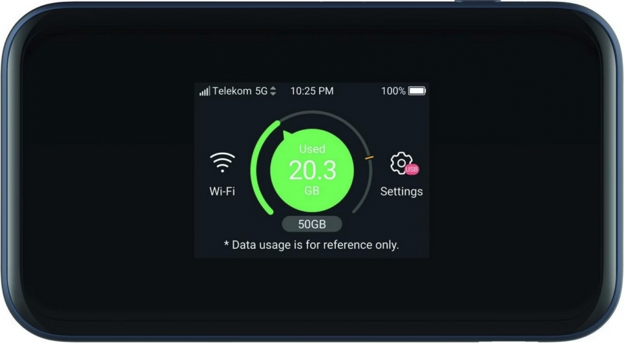Tap the 5G network indicator
The height and width of the screenshot is (343, 624).
[262, 91]
